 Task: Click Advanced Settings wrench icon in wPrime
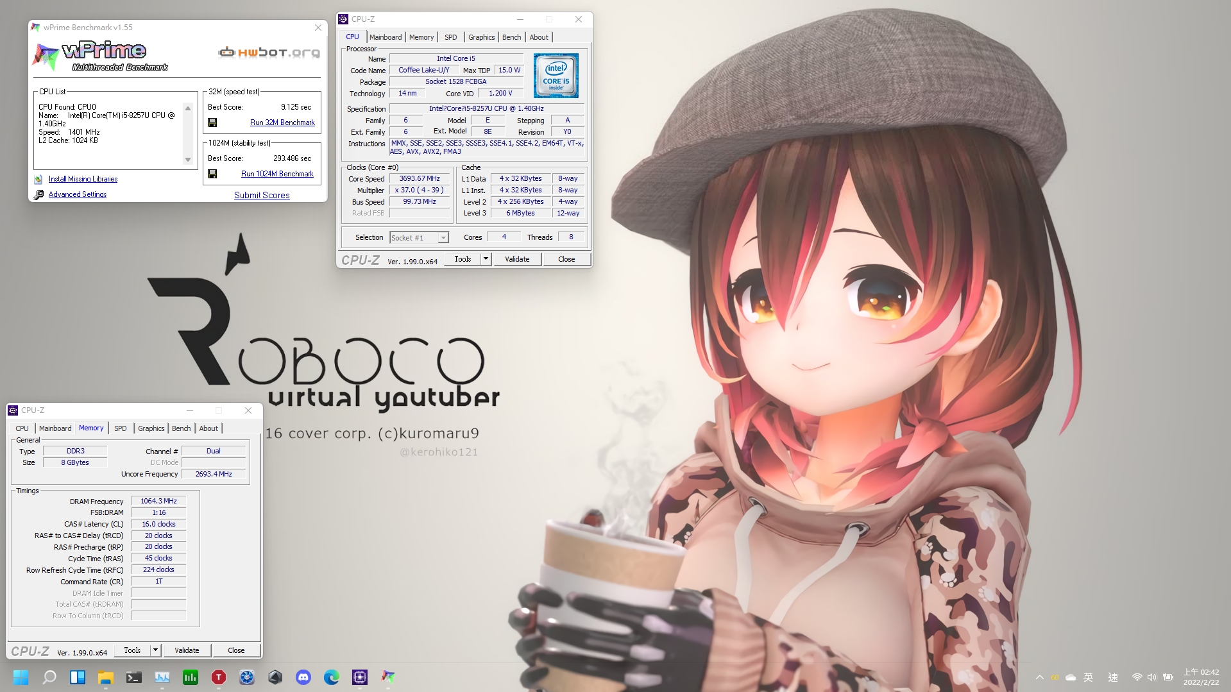coord(38,194)
